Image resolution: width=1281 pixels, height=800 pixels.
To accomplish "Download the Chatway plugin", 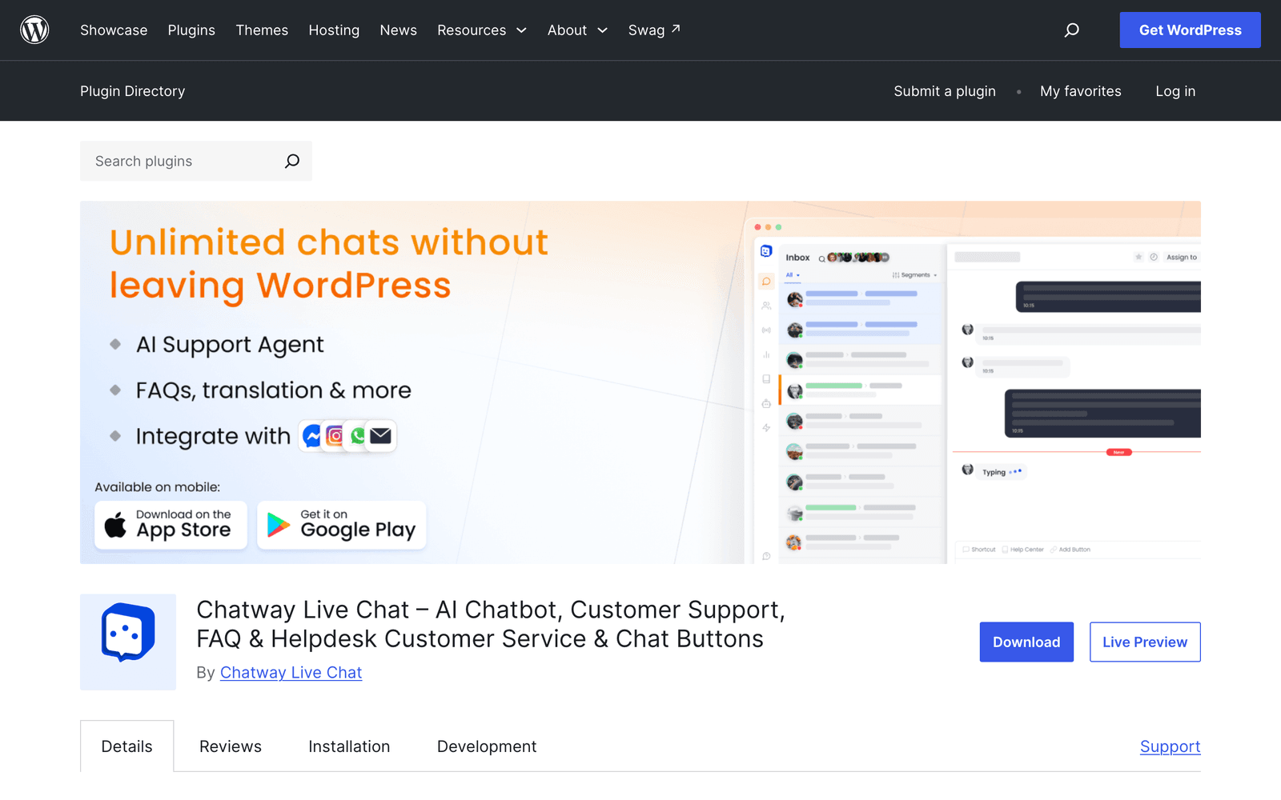I will pyautogui.click(x=1026, y=642).
